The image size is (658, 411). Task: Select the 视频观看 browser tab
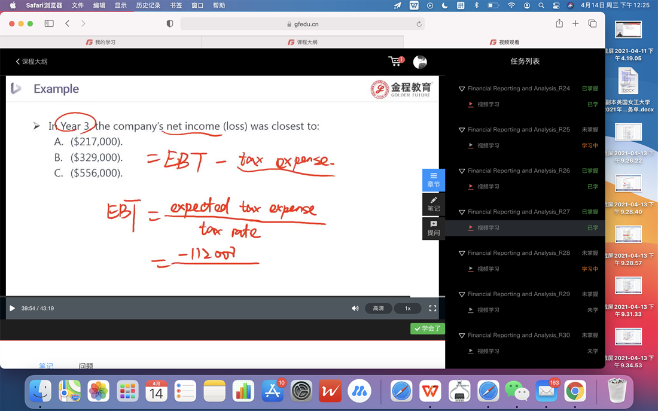tap(504, 42)
